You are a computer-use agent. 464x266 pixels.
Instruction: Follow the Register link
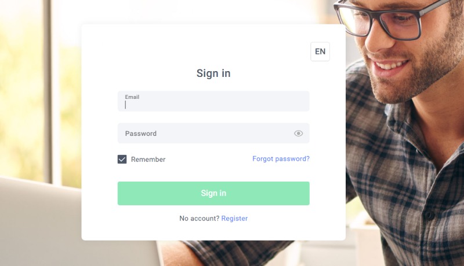tap(234, 219)
